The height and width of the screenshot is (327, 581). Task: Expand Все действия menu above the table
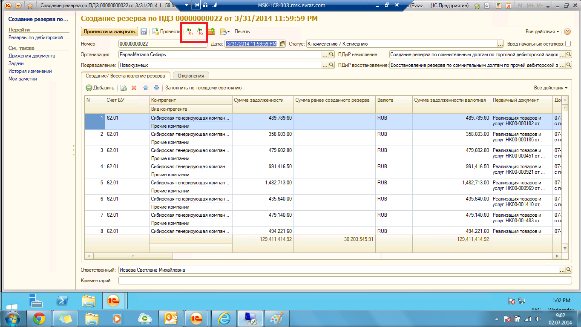pos(551,88)
